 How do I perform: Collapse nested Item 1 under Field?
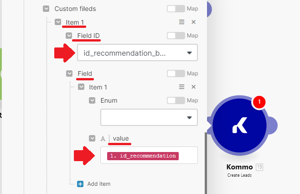[x=81, y=87]
